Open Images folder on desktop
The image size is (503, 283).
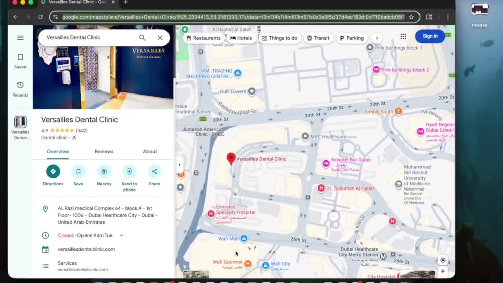click(x=479, y=15)
